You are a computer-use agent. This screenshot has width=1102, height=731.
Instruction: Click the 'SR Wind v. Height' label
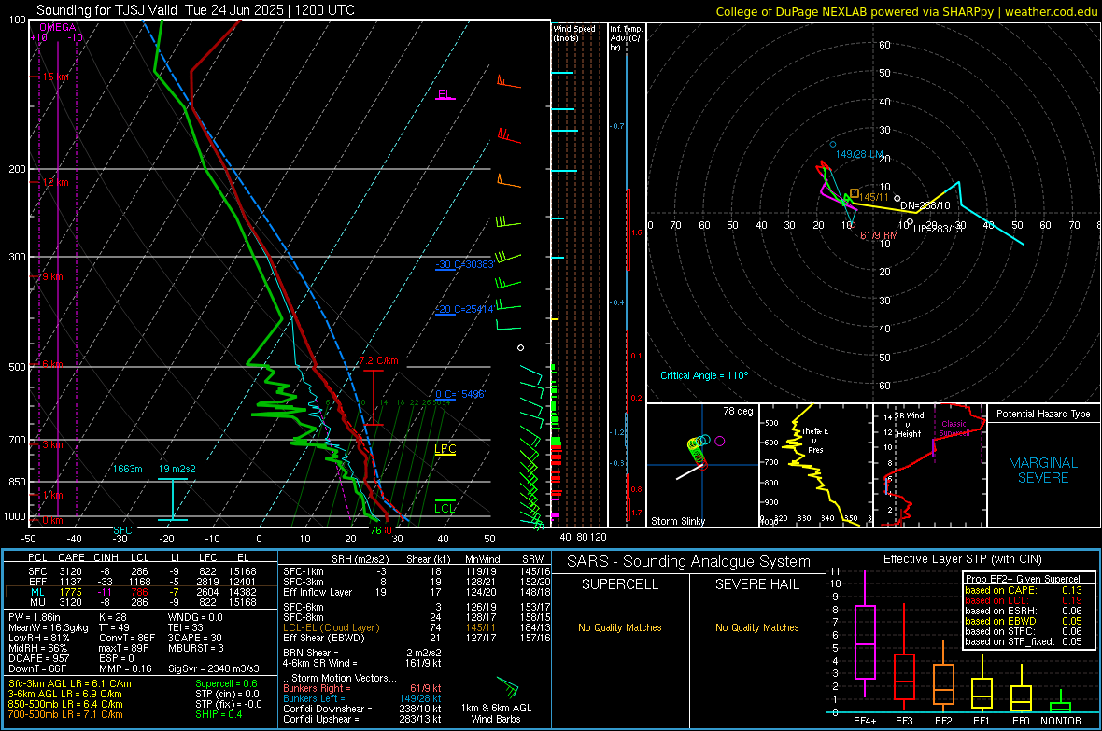[x=910, y=425]
